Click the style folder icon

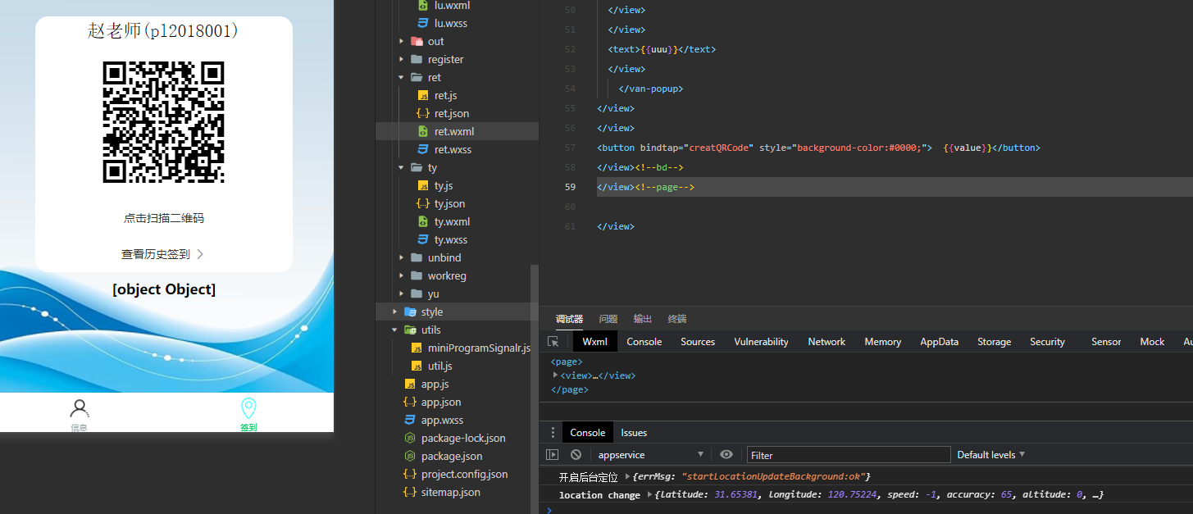[x=410, y=312]
